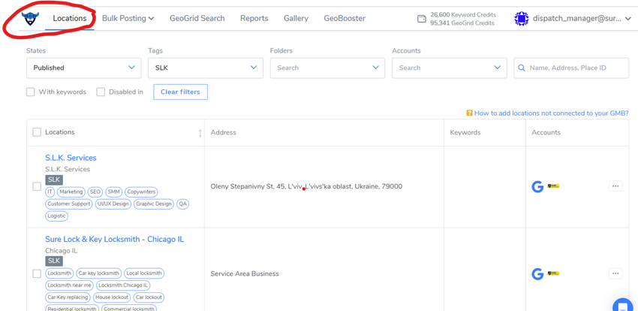Click the user avatar icon

[x=521, y=19]
